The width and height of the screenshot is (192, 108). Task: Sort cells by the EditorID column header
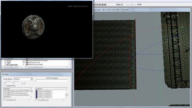[17, 89]
